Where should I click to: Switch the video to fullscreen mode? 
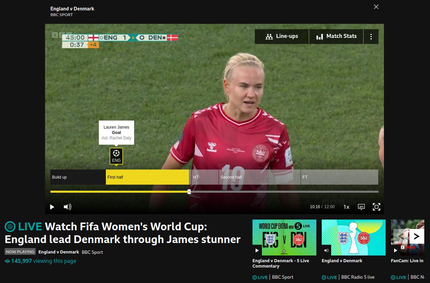point(376,207)
